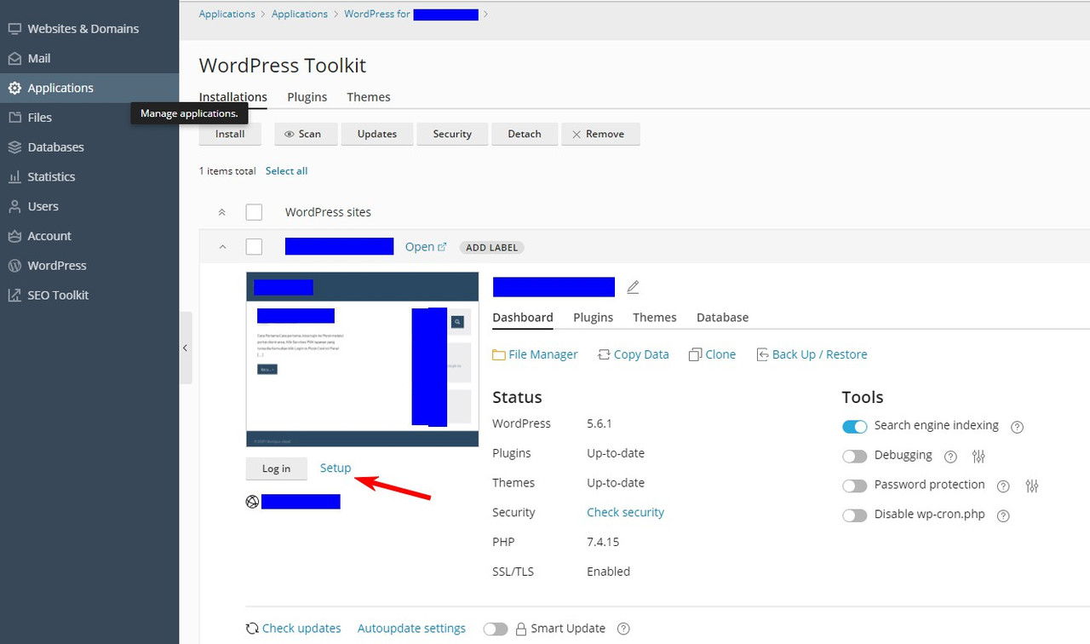The image size is (1090, 644).
Task: Open the site Themes tab beside Database
Action: point(655,318)
